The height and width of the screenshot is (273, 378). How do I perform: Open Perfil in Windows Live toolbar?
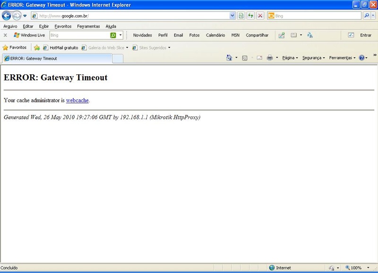coord(163,35)
